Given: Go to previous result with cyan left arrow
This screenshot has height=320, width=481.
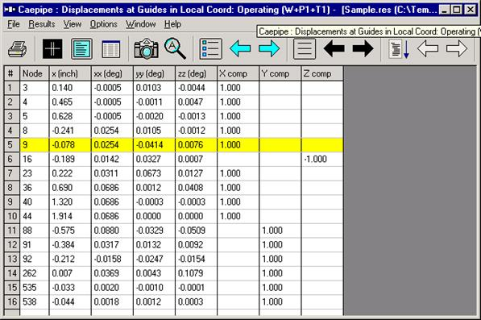Looking at the screenshot, I should (240, 48).
